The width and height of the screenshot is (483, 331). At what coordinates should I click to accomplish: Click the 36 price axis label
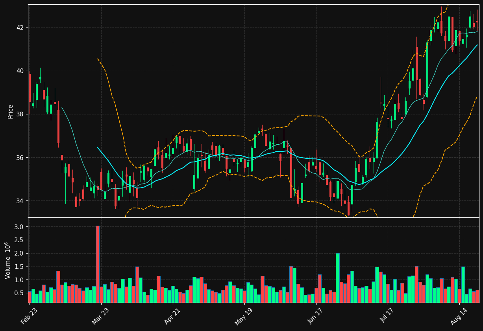coord(20,158)
